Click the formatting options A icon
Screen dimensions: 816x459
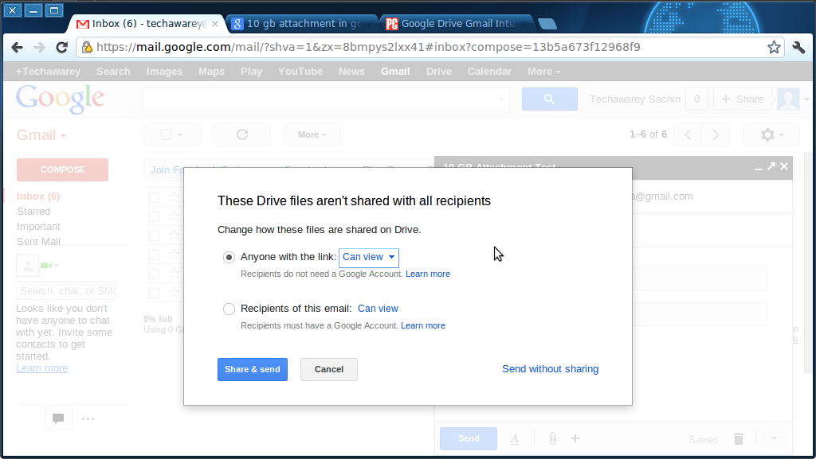pos(514,439)
